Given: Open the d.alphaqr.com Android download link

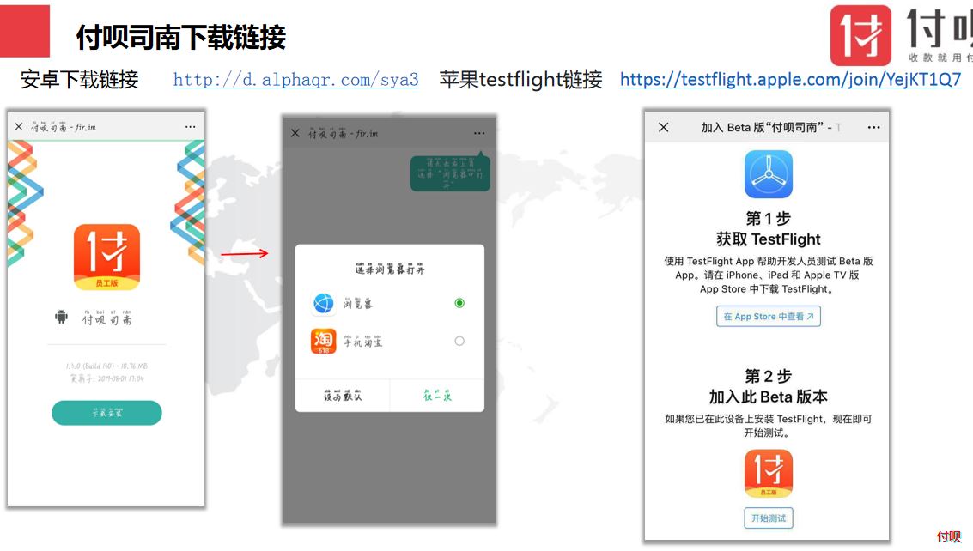Looking at the screenshot, I should pyautogui.click(x=296, y=80).
